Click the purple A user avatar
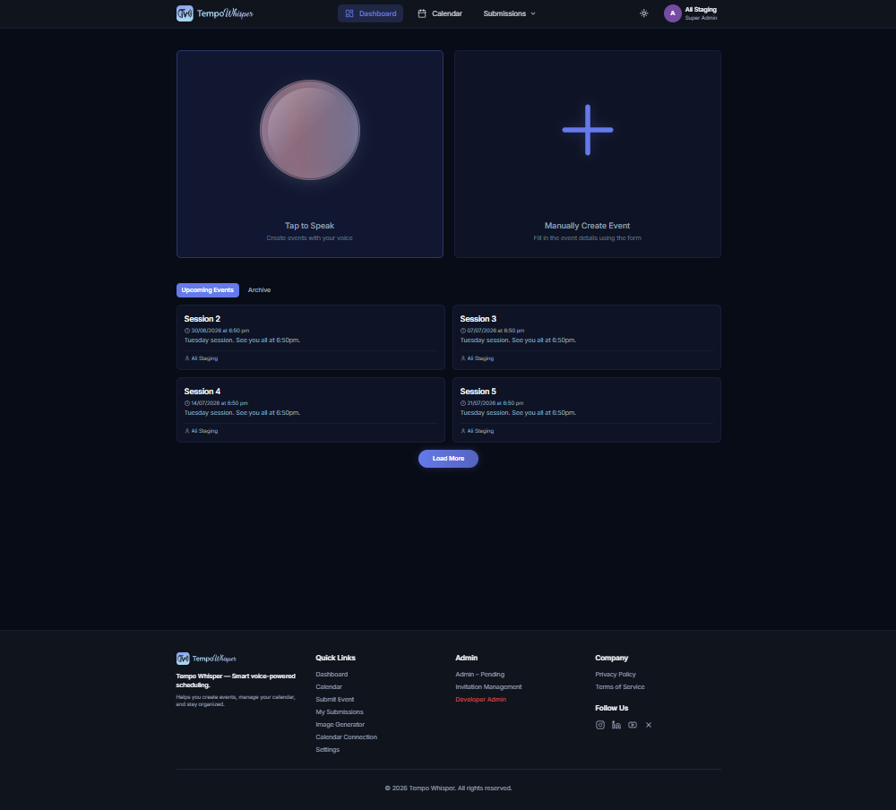Viewport: 896px width, 810px height. pos(672,13)
